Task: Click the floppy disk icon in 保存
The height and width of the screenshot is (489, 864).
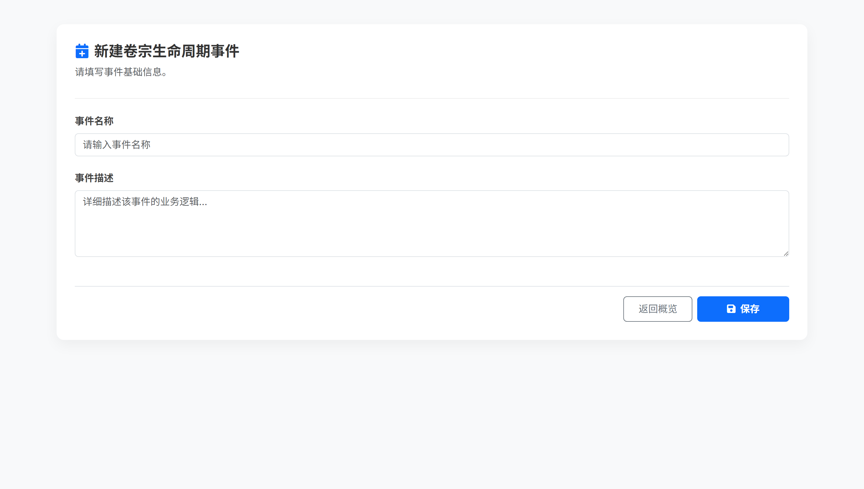Action: click(x=731, y=309)
